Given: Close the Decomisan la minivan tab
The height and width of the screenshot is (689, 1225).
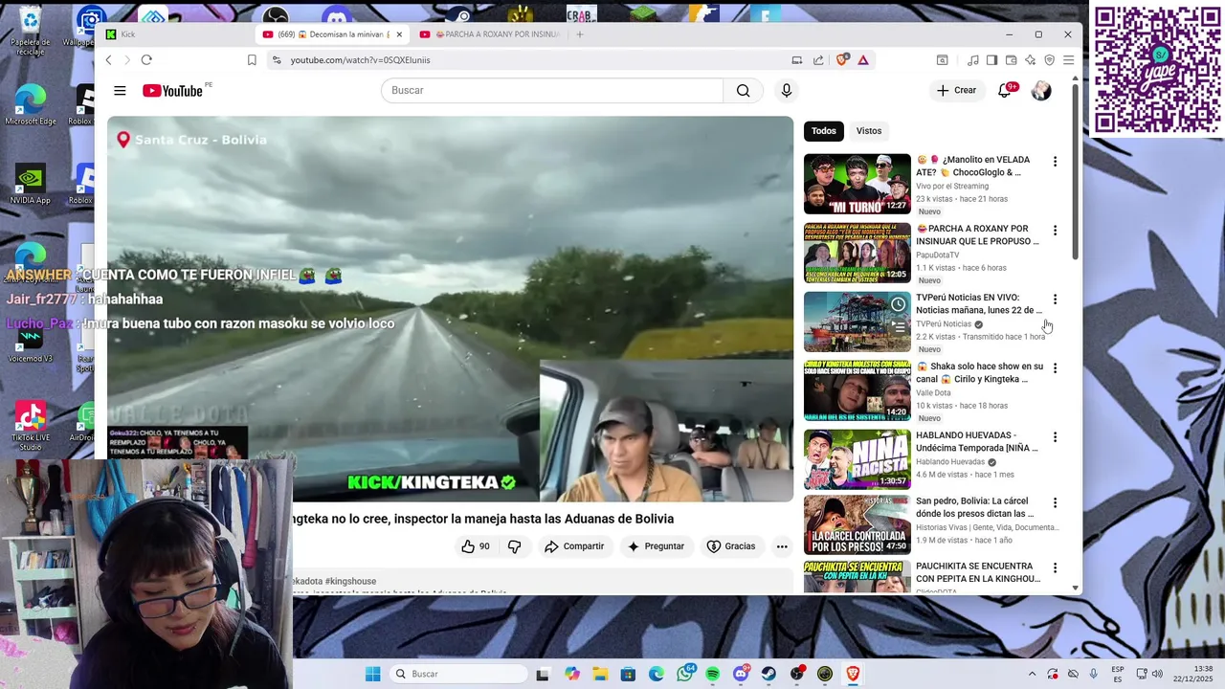Looking at the screenshot, I should coord(399,34).
